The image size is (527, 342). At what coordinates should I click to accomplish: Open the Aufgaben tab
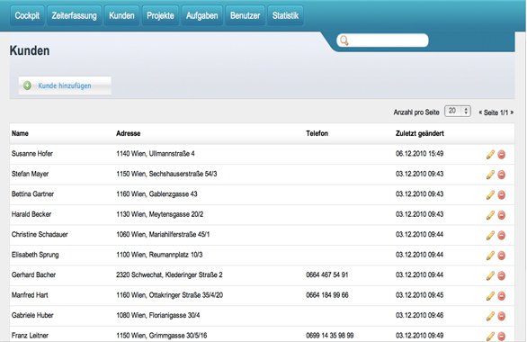[x=202, y=15]
